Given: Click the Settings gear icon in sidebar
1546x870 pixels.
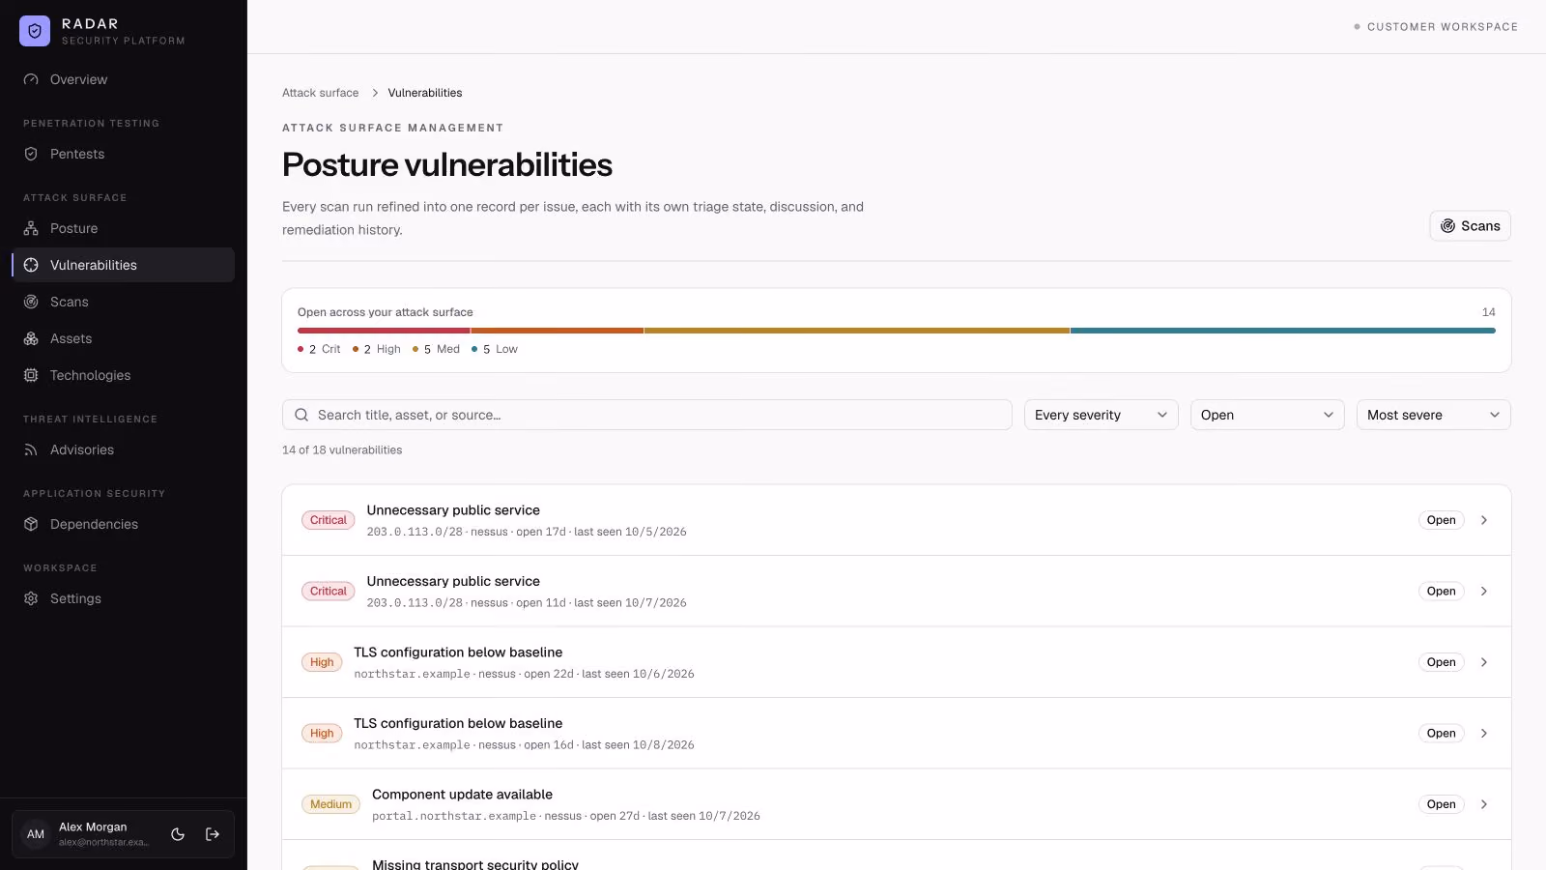Looking at the screenshot, I should [x=31, y=598].
